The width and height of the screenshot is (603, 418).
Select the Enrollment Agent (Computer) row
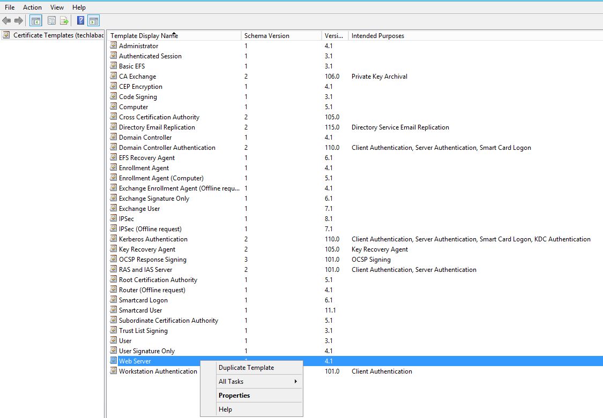click(355, 178)
